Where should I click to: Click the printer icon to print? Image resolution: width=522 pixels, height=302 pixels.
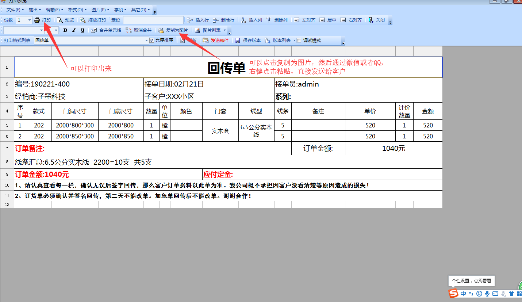pos(37,20)
